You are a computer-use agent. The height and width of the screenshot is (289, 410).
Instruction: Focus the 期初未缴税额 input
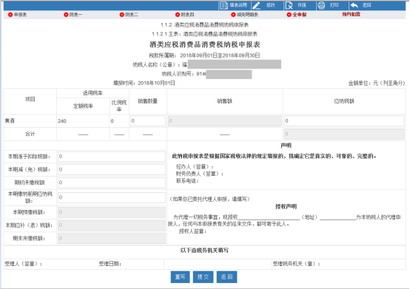[x=112, y=183]
